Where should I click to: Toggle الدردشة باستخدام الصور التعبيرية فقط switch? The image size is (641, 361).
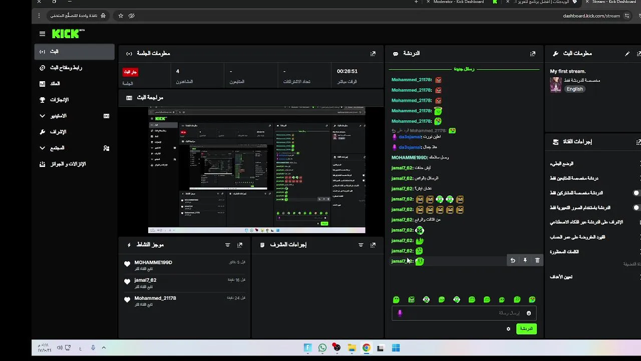(x=636, y=208)
